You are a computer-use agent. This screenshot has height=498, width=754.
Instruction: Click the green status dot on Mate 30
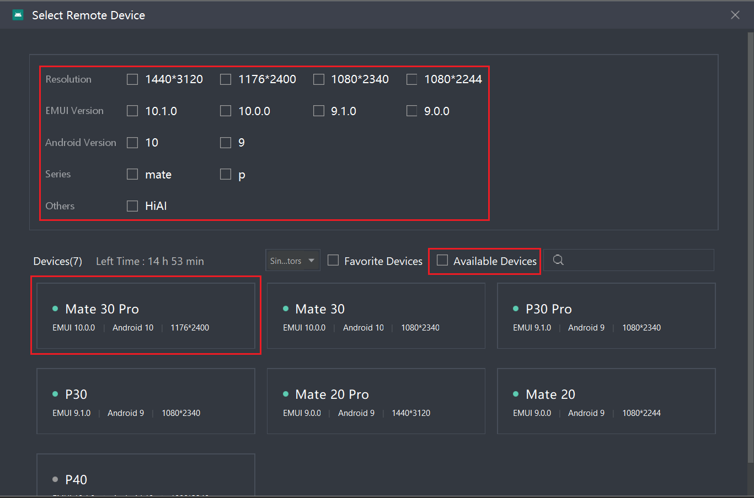pos(286,309)
